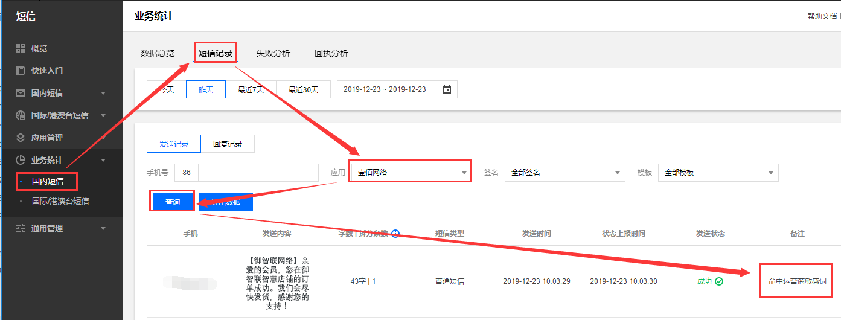841x320 pixels.
Task: Open the 失败分析 tab
Action: pyautogui.click(x=273, y=53)
